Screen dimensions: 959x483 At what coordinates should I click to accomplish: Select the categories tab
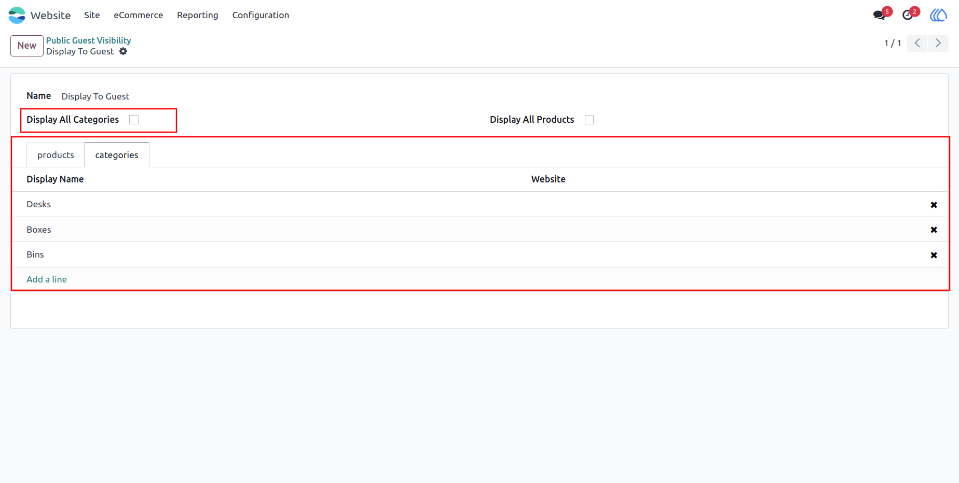(117, 155)
